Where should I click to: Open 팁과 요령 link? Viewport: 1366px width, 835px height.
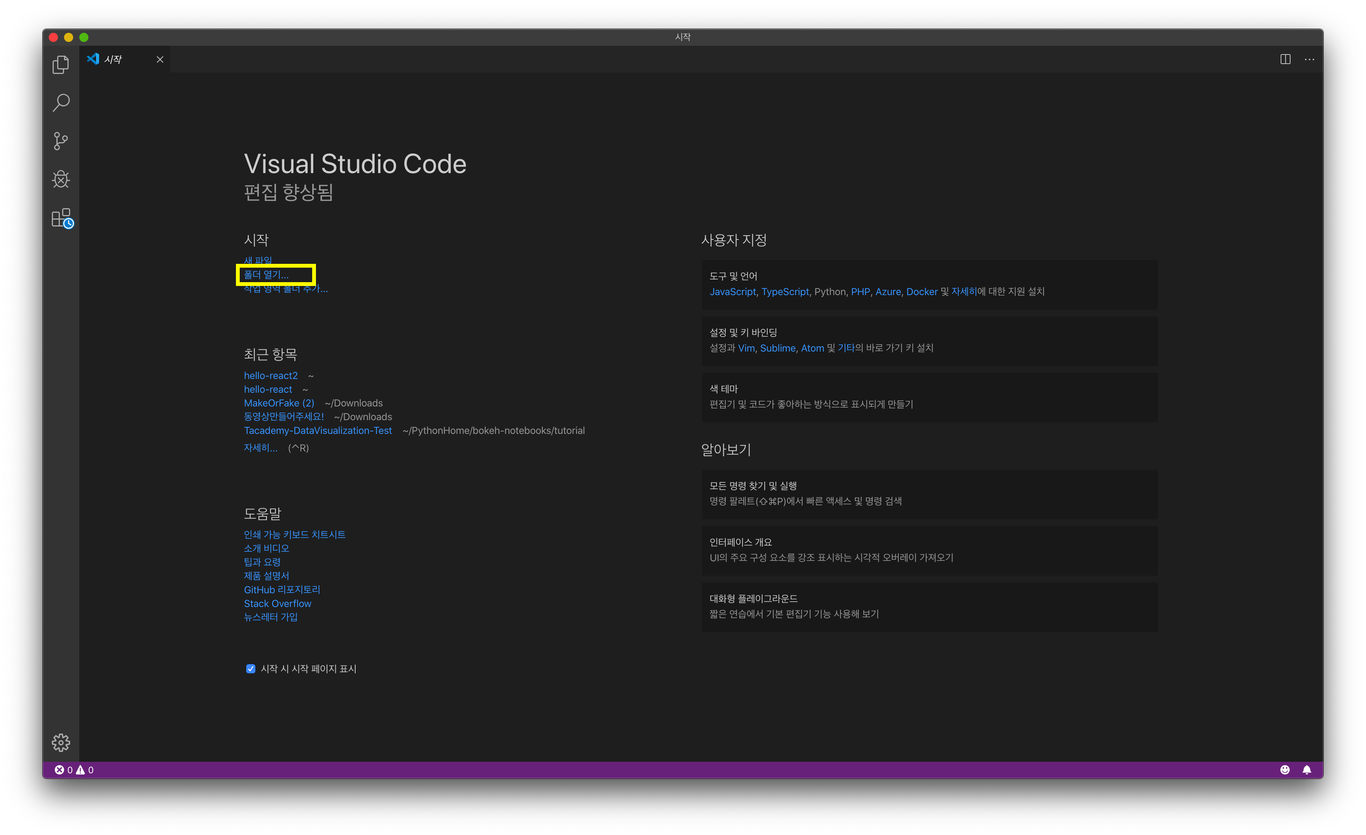(262, 562)
